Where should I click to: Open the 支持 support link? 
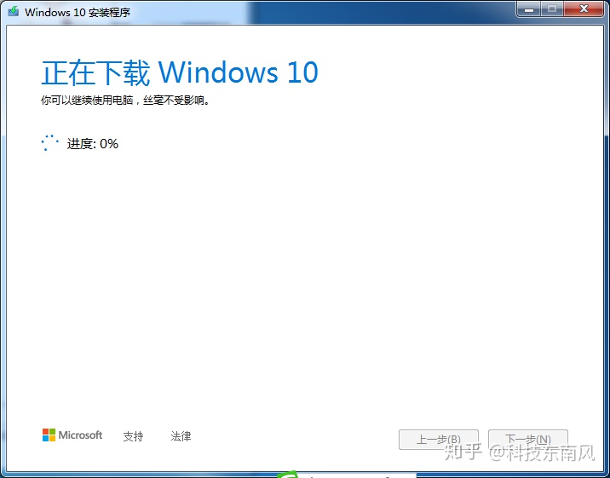[134, 436]
